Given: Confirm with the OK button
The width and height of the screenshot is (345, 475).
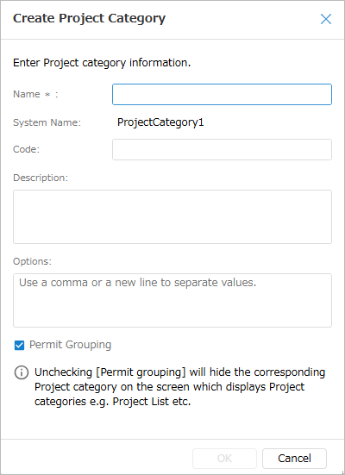Looking at the screenshot, I should click(x=224, y=459).
